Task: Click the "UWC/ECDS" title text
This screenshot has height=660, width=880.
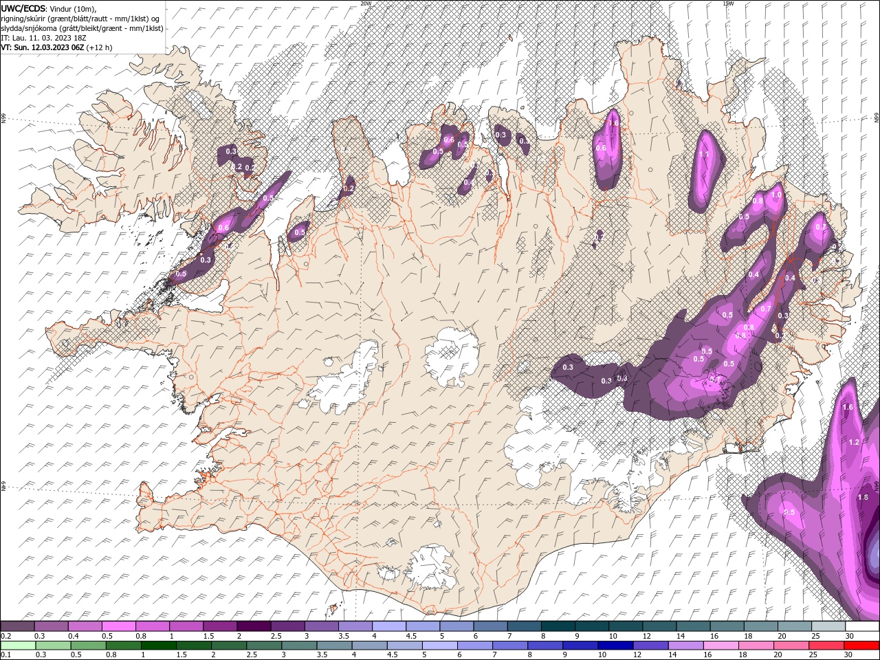Action: point(23,8)
